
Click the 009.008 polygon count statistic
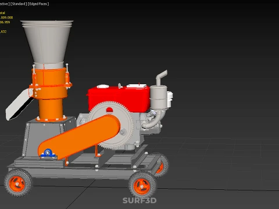tap(6, 17)
